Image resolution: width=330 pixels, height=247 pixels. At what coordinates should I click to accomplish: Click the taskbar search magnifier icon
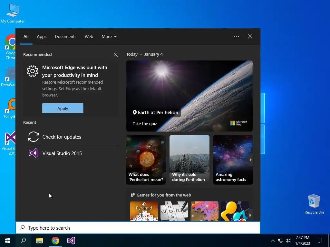23,241
